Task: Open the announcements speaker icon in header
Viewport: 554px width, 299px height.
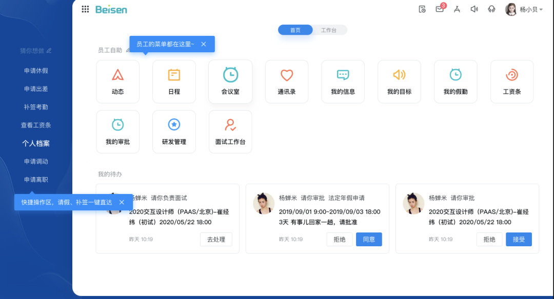Action: tap(474, 9)
